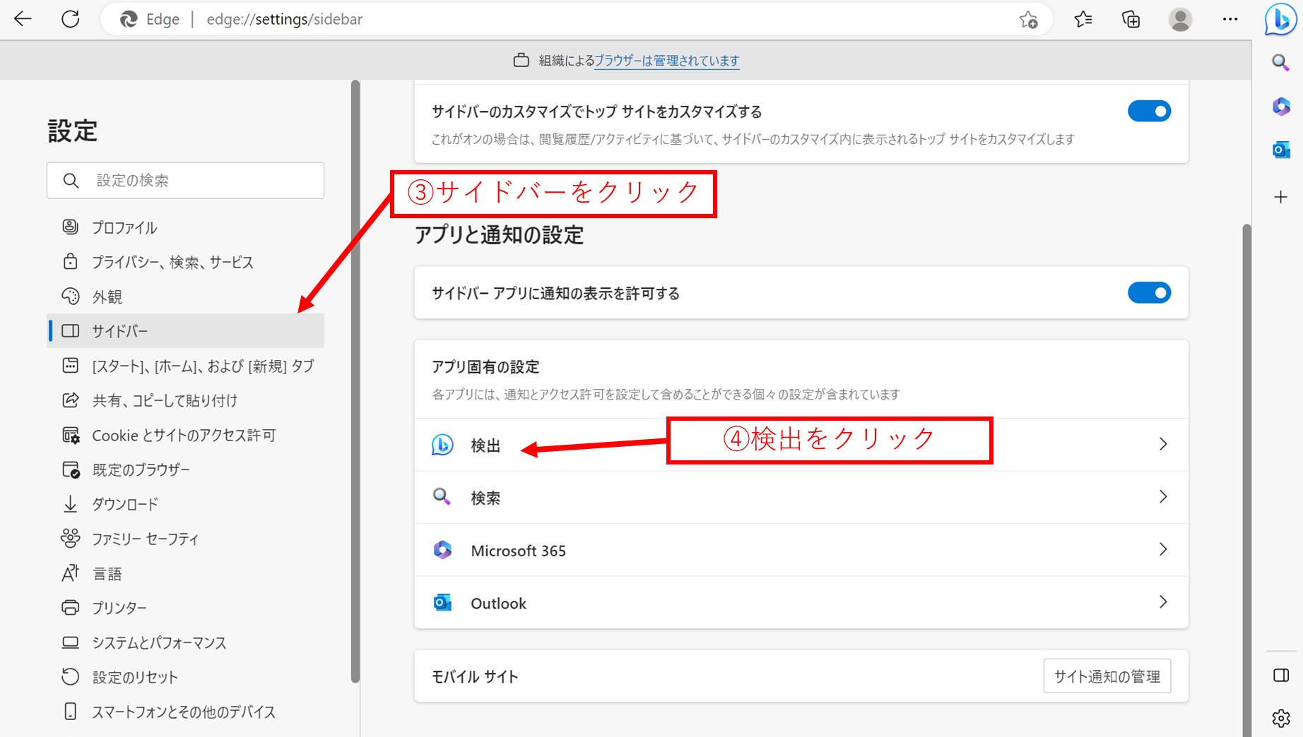Click the モバイル サイト label
The height and width of the screenshot is (737, 1303).
click(x=475, y=676)
